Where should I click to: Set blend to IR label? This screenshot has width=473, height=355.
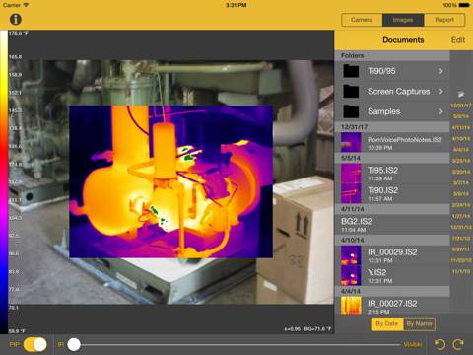click(61, 344)
